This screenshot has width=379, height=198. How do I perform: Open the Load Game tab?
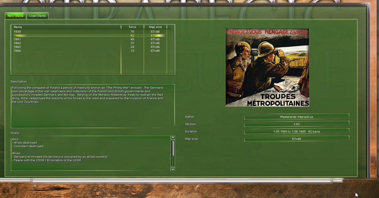point(38,16)
